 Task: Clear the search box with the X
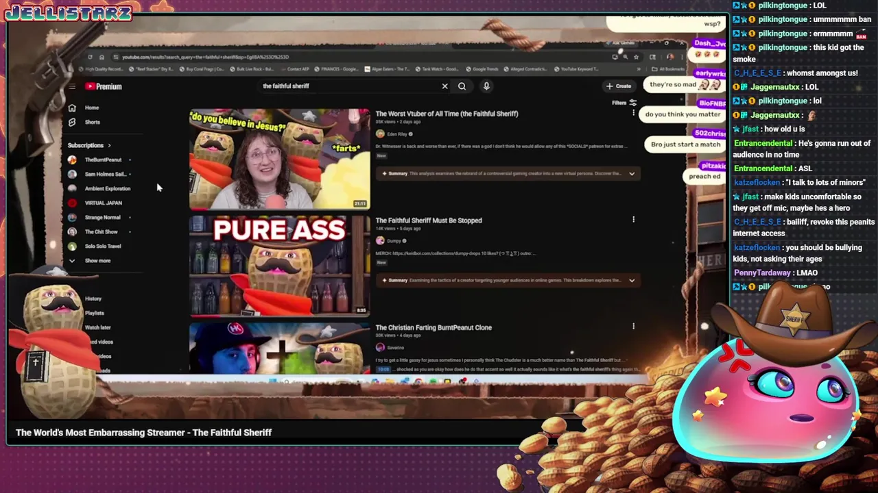[x=444, y=86]
